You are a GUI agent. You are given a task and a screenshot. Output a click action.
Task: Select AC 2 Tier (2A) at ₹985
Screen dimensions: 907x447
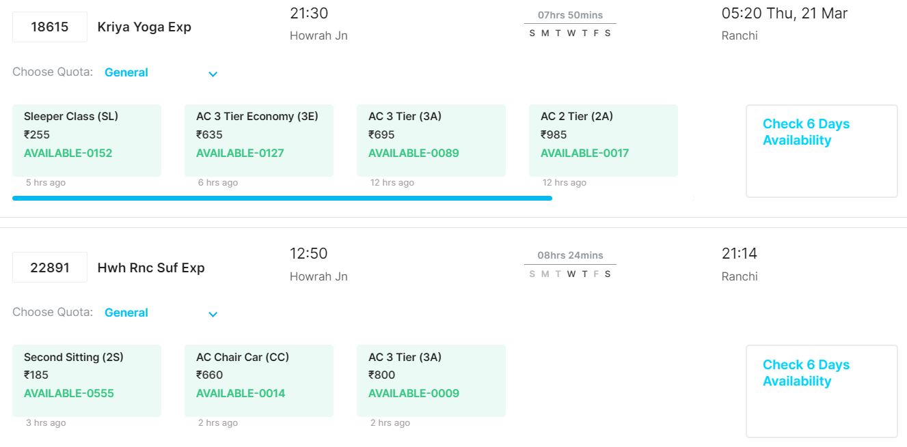click(x=604, y=141)
